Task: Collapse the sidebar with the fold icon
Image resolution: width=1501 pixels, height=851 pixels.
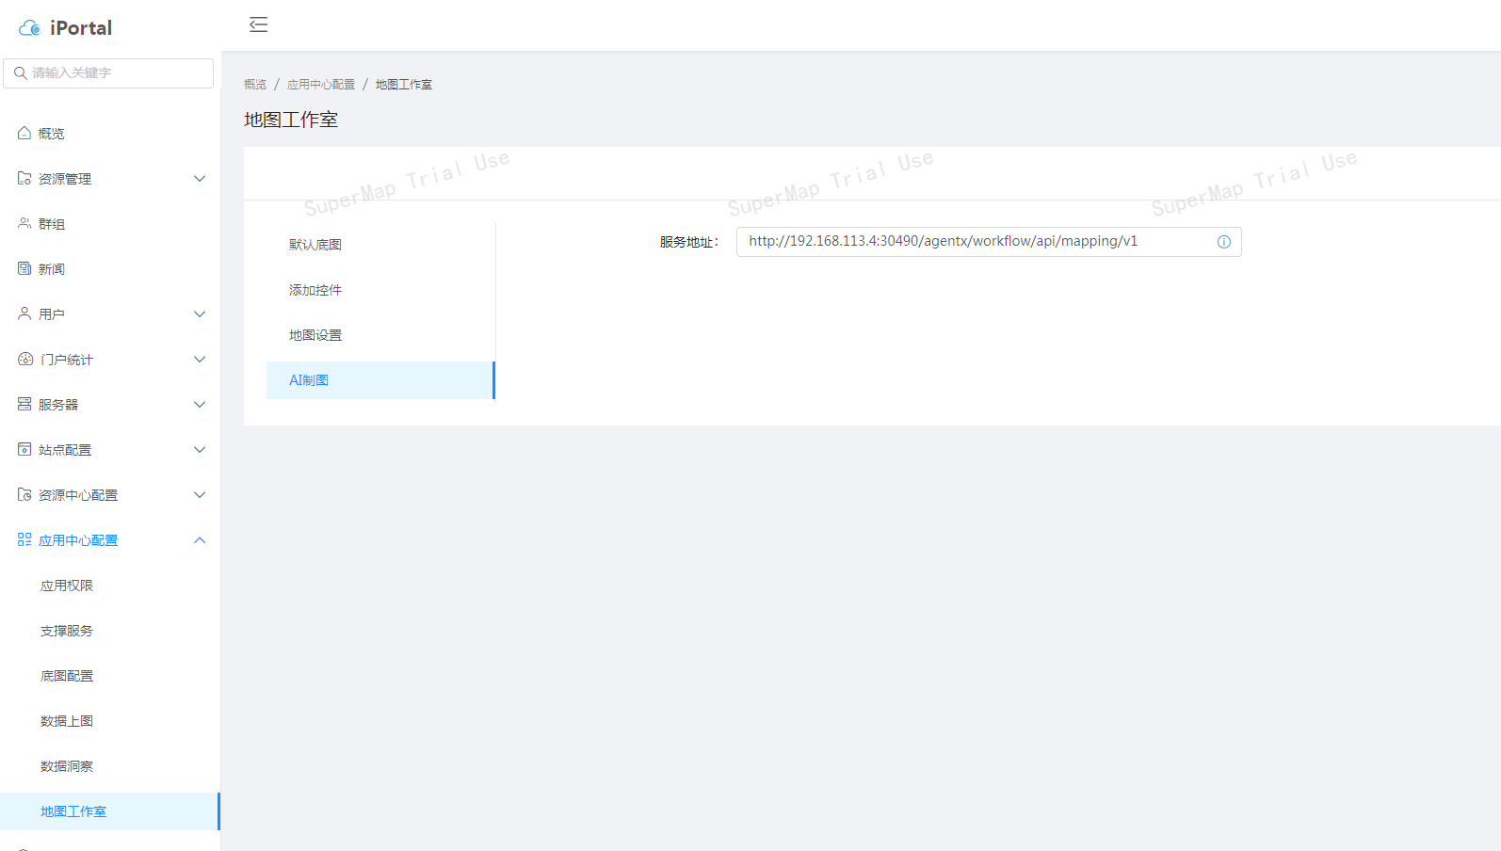Action: click(258, 24)
